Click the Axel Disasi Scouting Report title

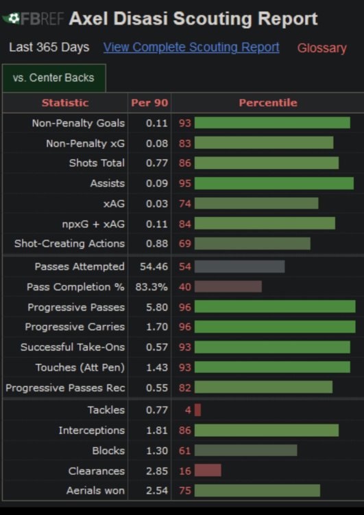[x=193, y=19]
